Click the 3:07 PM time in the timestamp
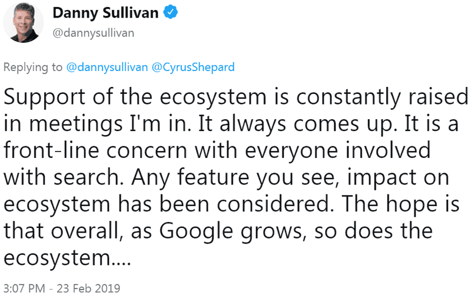The height and width of the screenshot is (296, 471). pyautogui.click(x=23, y=288)
